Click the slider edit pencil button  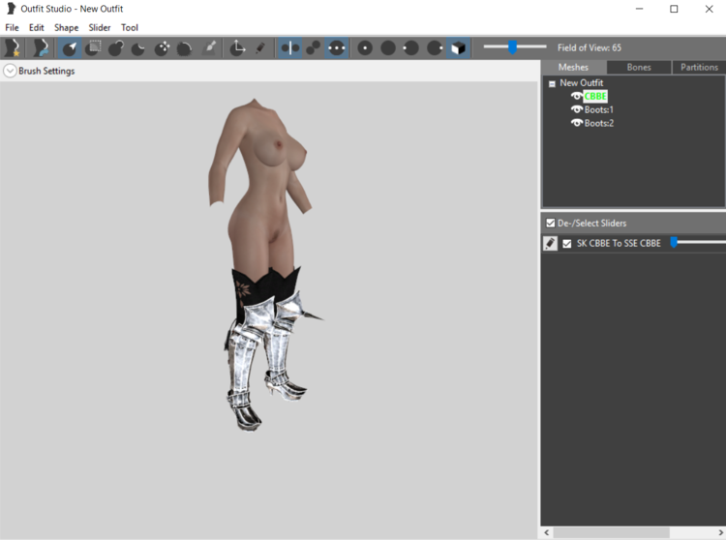pos(550,244)
